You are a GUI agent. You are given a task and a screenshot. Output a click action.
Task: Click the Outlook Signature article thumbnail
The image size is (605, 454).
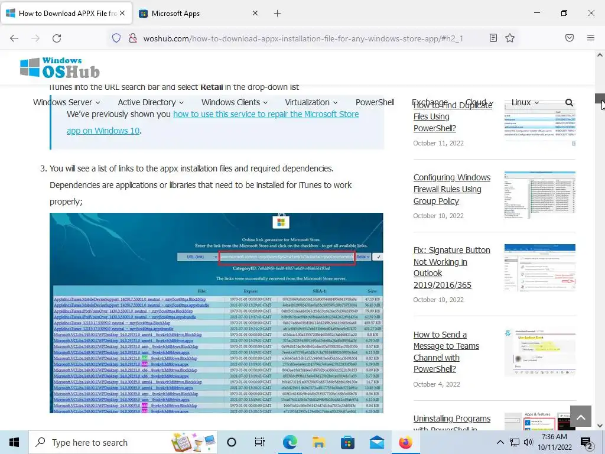coord(540,268)
